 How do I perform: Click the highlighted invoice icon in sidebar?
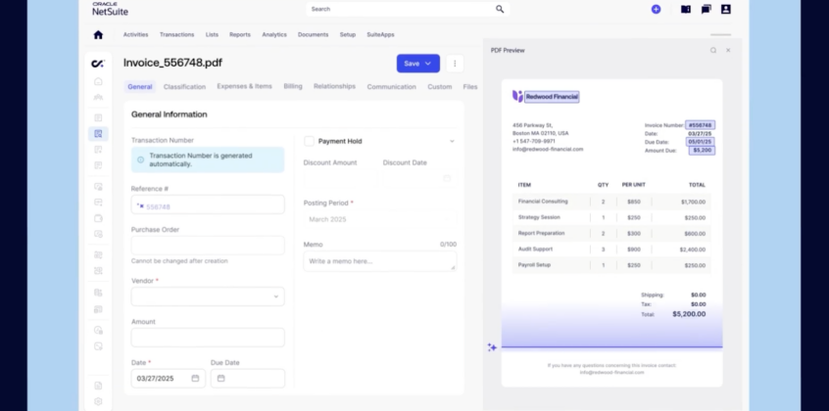tap(98, 133)
